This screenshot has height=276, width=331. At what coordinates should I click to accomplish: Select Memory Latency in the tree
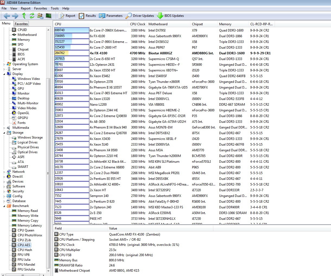[x=30, y=225]
